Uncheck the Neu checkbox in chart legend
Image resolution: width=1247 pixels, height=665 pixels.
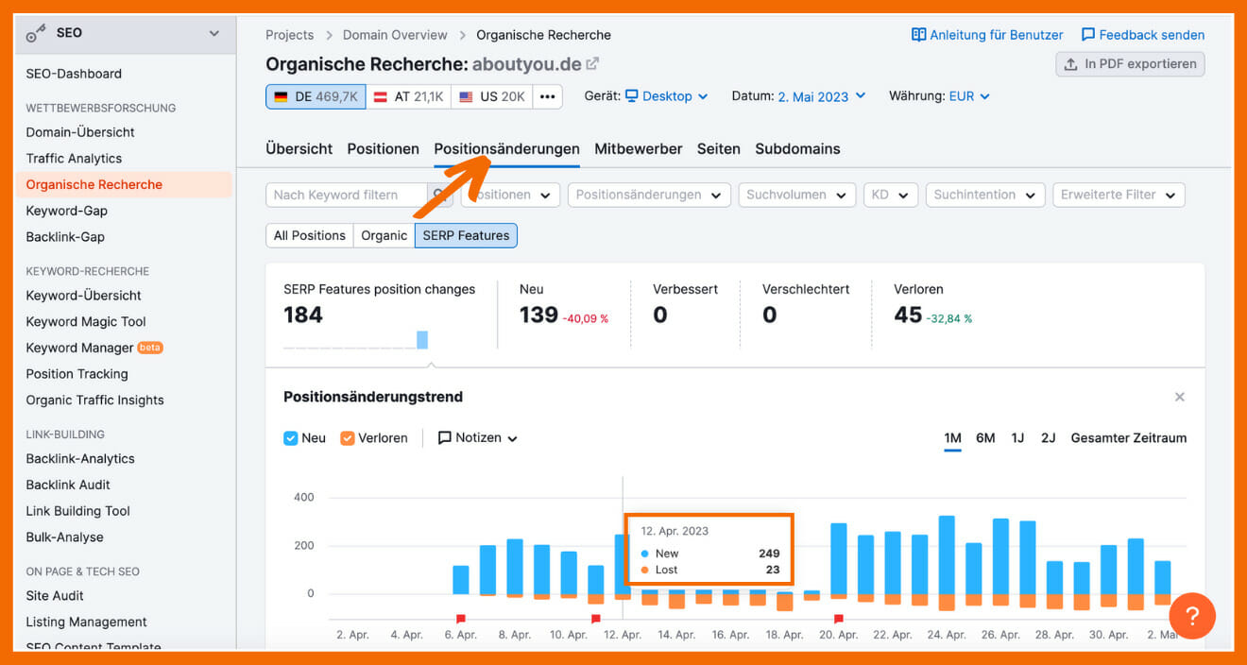tap(291, 438)
